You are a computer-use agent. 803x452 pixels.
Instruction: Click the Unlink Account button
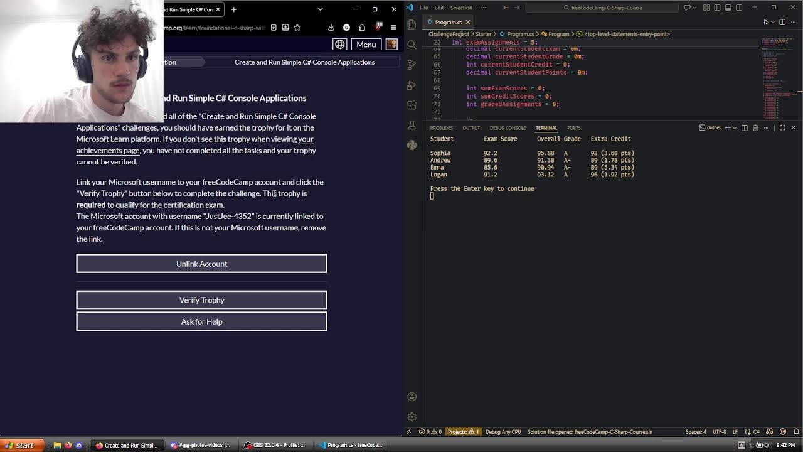(201, 264)
